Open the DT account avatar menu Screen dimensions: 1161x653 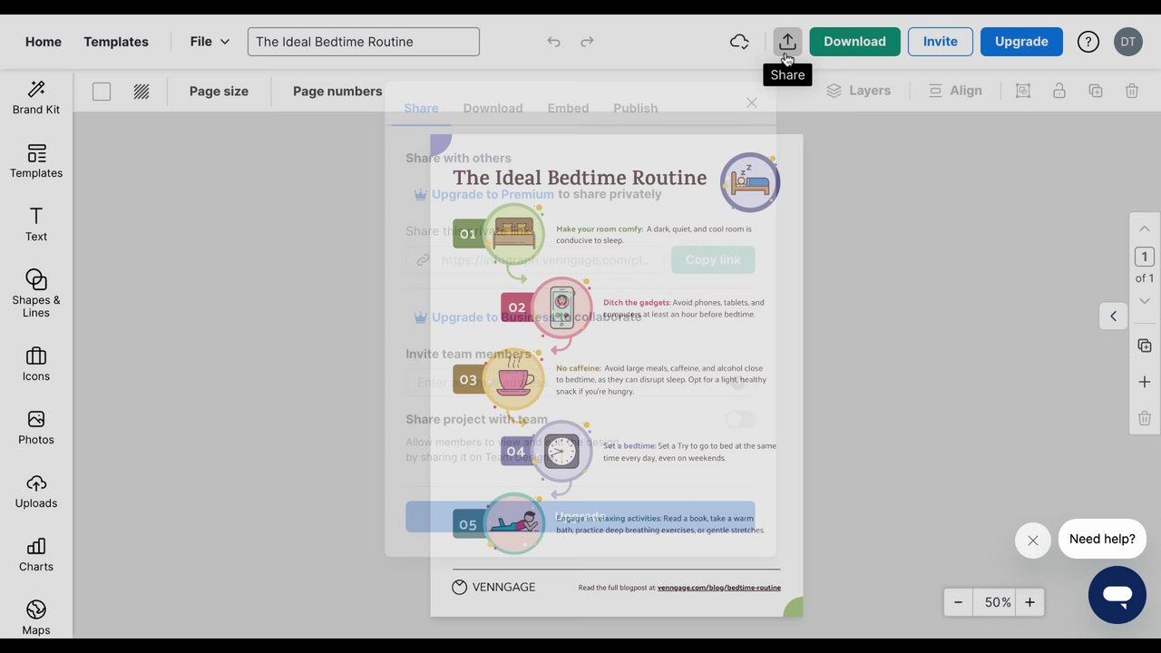coord(1128,42)
